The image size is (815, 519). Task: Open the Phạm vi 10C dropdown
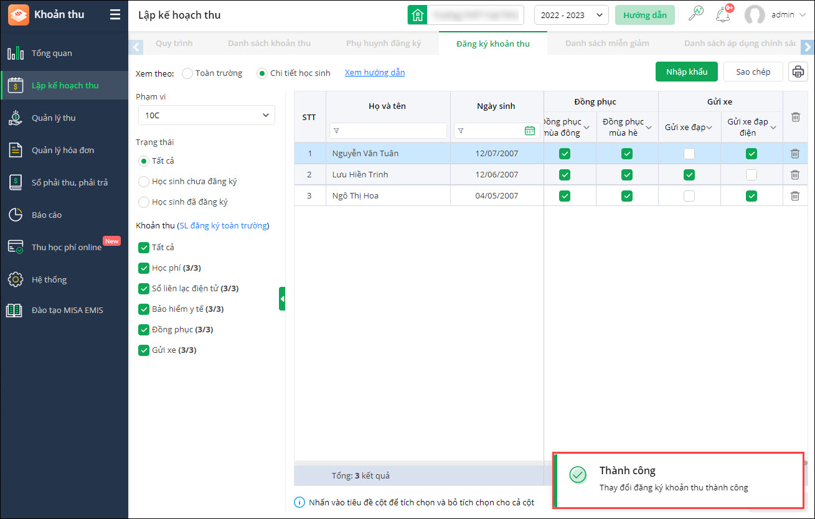click(206, 115)
